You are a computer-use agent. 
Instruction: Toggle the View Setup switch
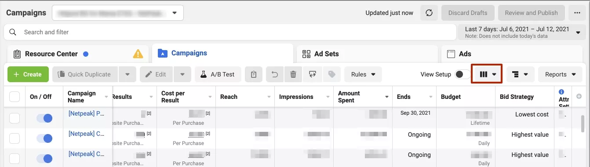462,74
